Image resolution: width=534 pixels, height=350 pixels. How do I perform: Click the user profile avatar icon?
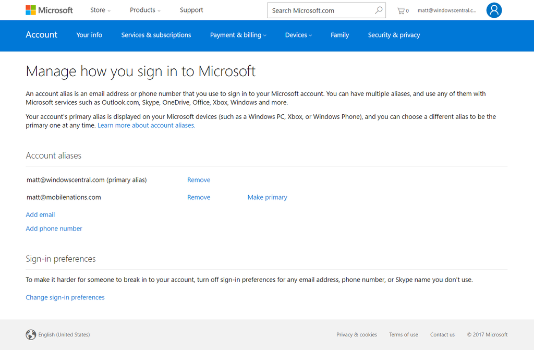(x=494, y=10)
